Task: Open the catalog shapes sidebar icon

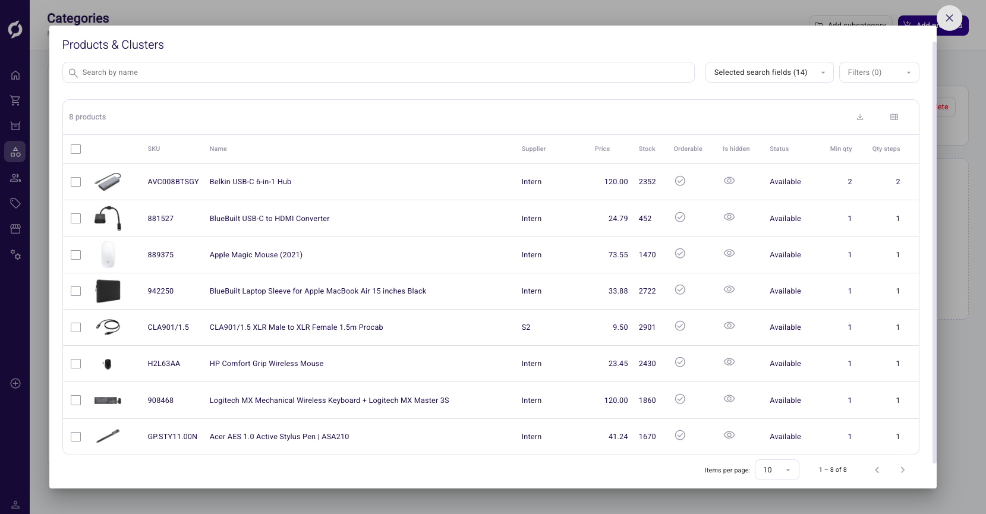Action: [15, 152]
